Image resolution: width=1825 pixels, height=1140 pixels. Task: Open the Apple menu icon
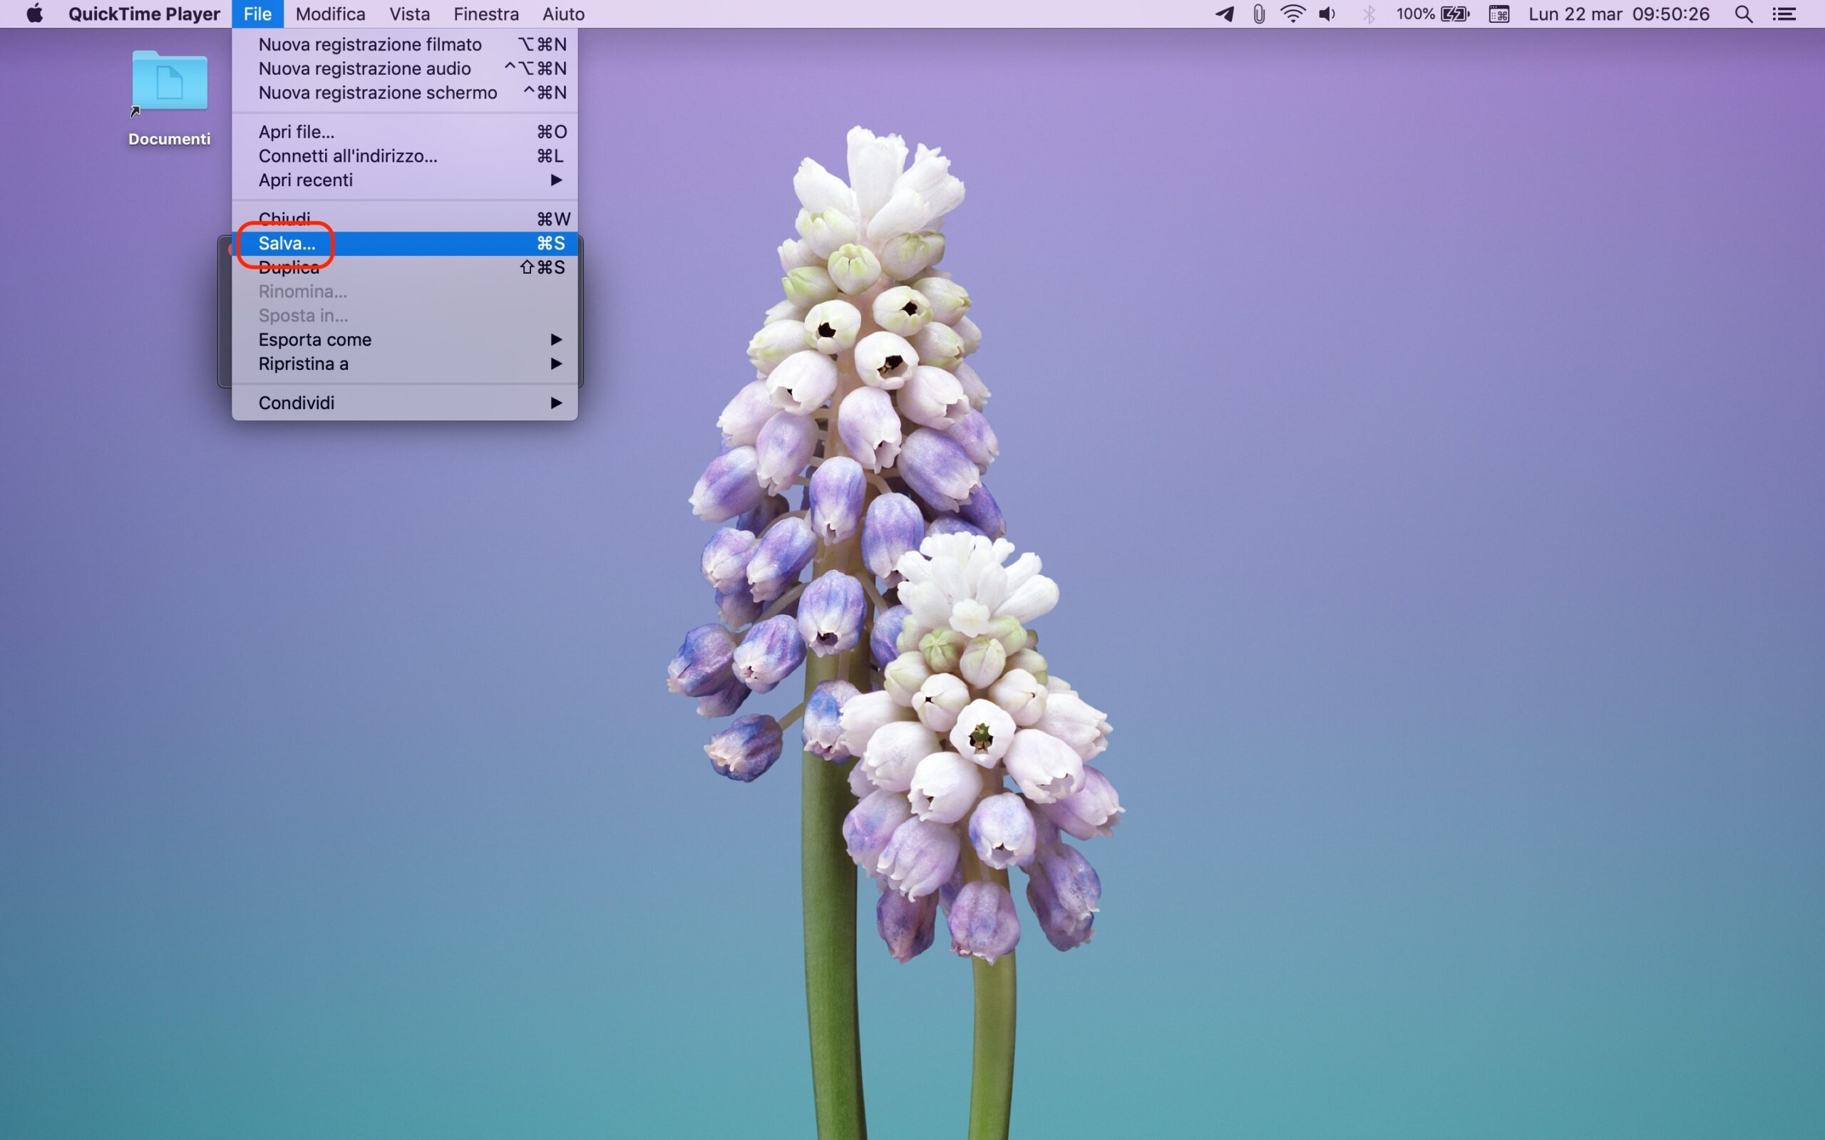[34, 14]
